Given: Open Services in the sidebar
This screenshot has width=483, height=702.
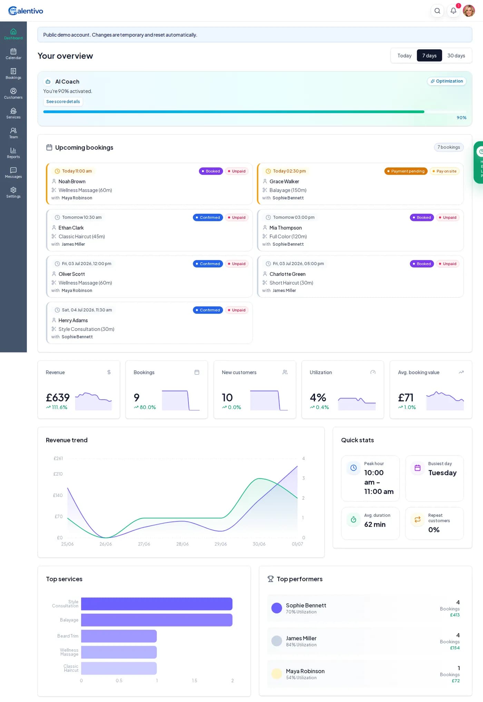Looking at the screenshot, I should pos(13,113).
